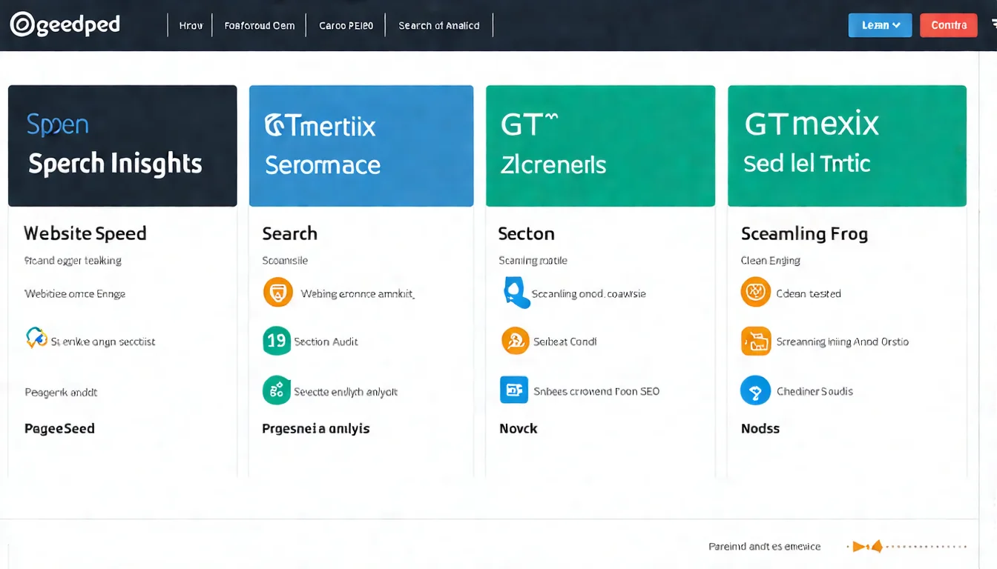Click the orange Cdean tested icon
The width and height of the screenshot is (997, 569).
[x=755, y=292]
